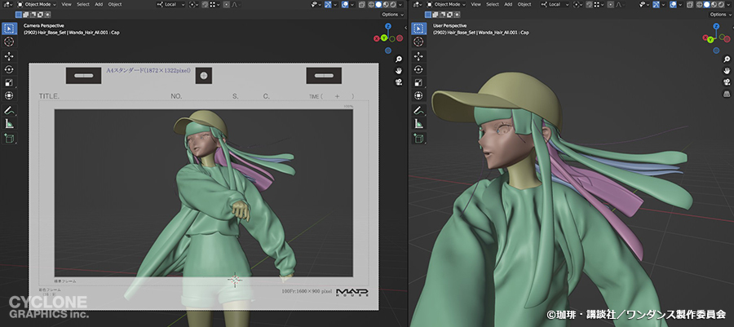
Task: Activate the Annotate tool in left viewport
Action: [9, 109]
